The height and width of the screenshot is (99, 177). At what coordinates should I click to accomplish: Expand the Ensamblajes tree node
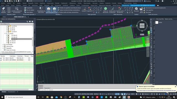3,45
